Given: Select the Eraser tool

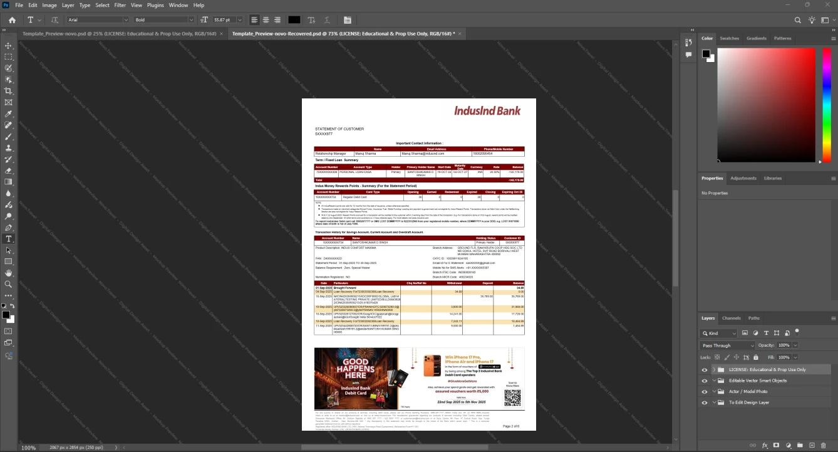Looking at the screenshot, I should 9,171.
